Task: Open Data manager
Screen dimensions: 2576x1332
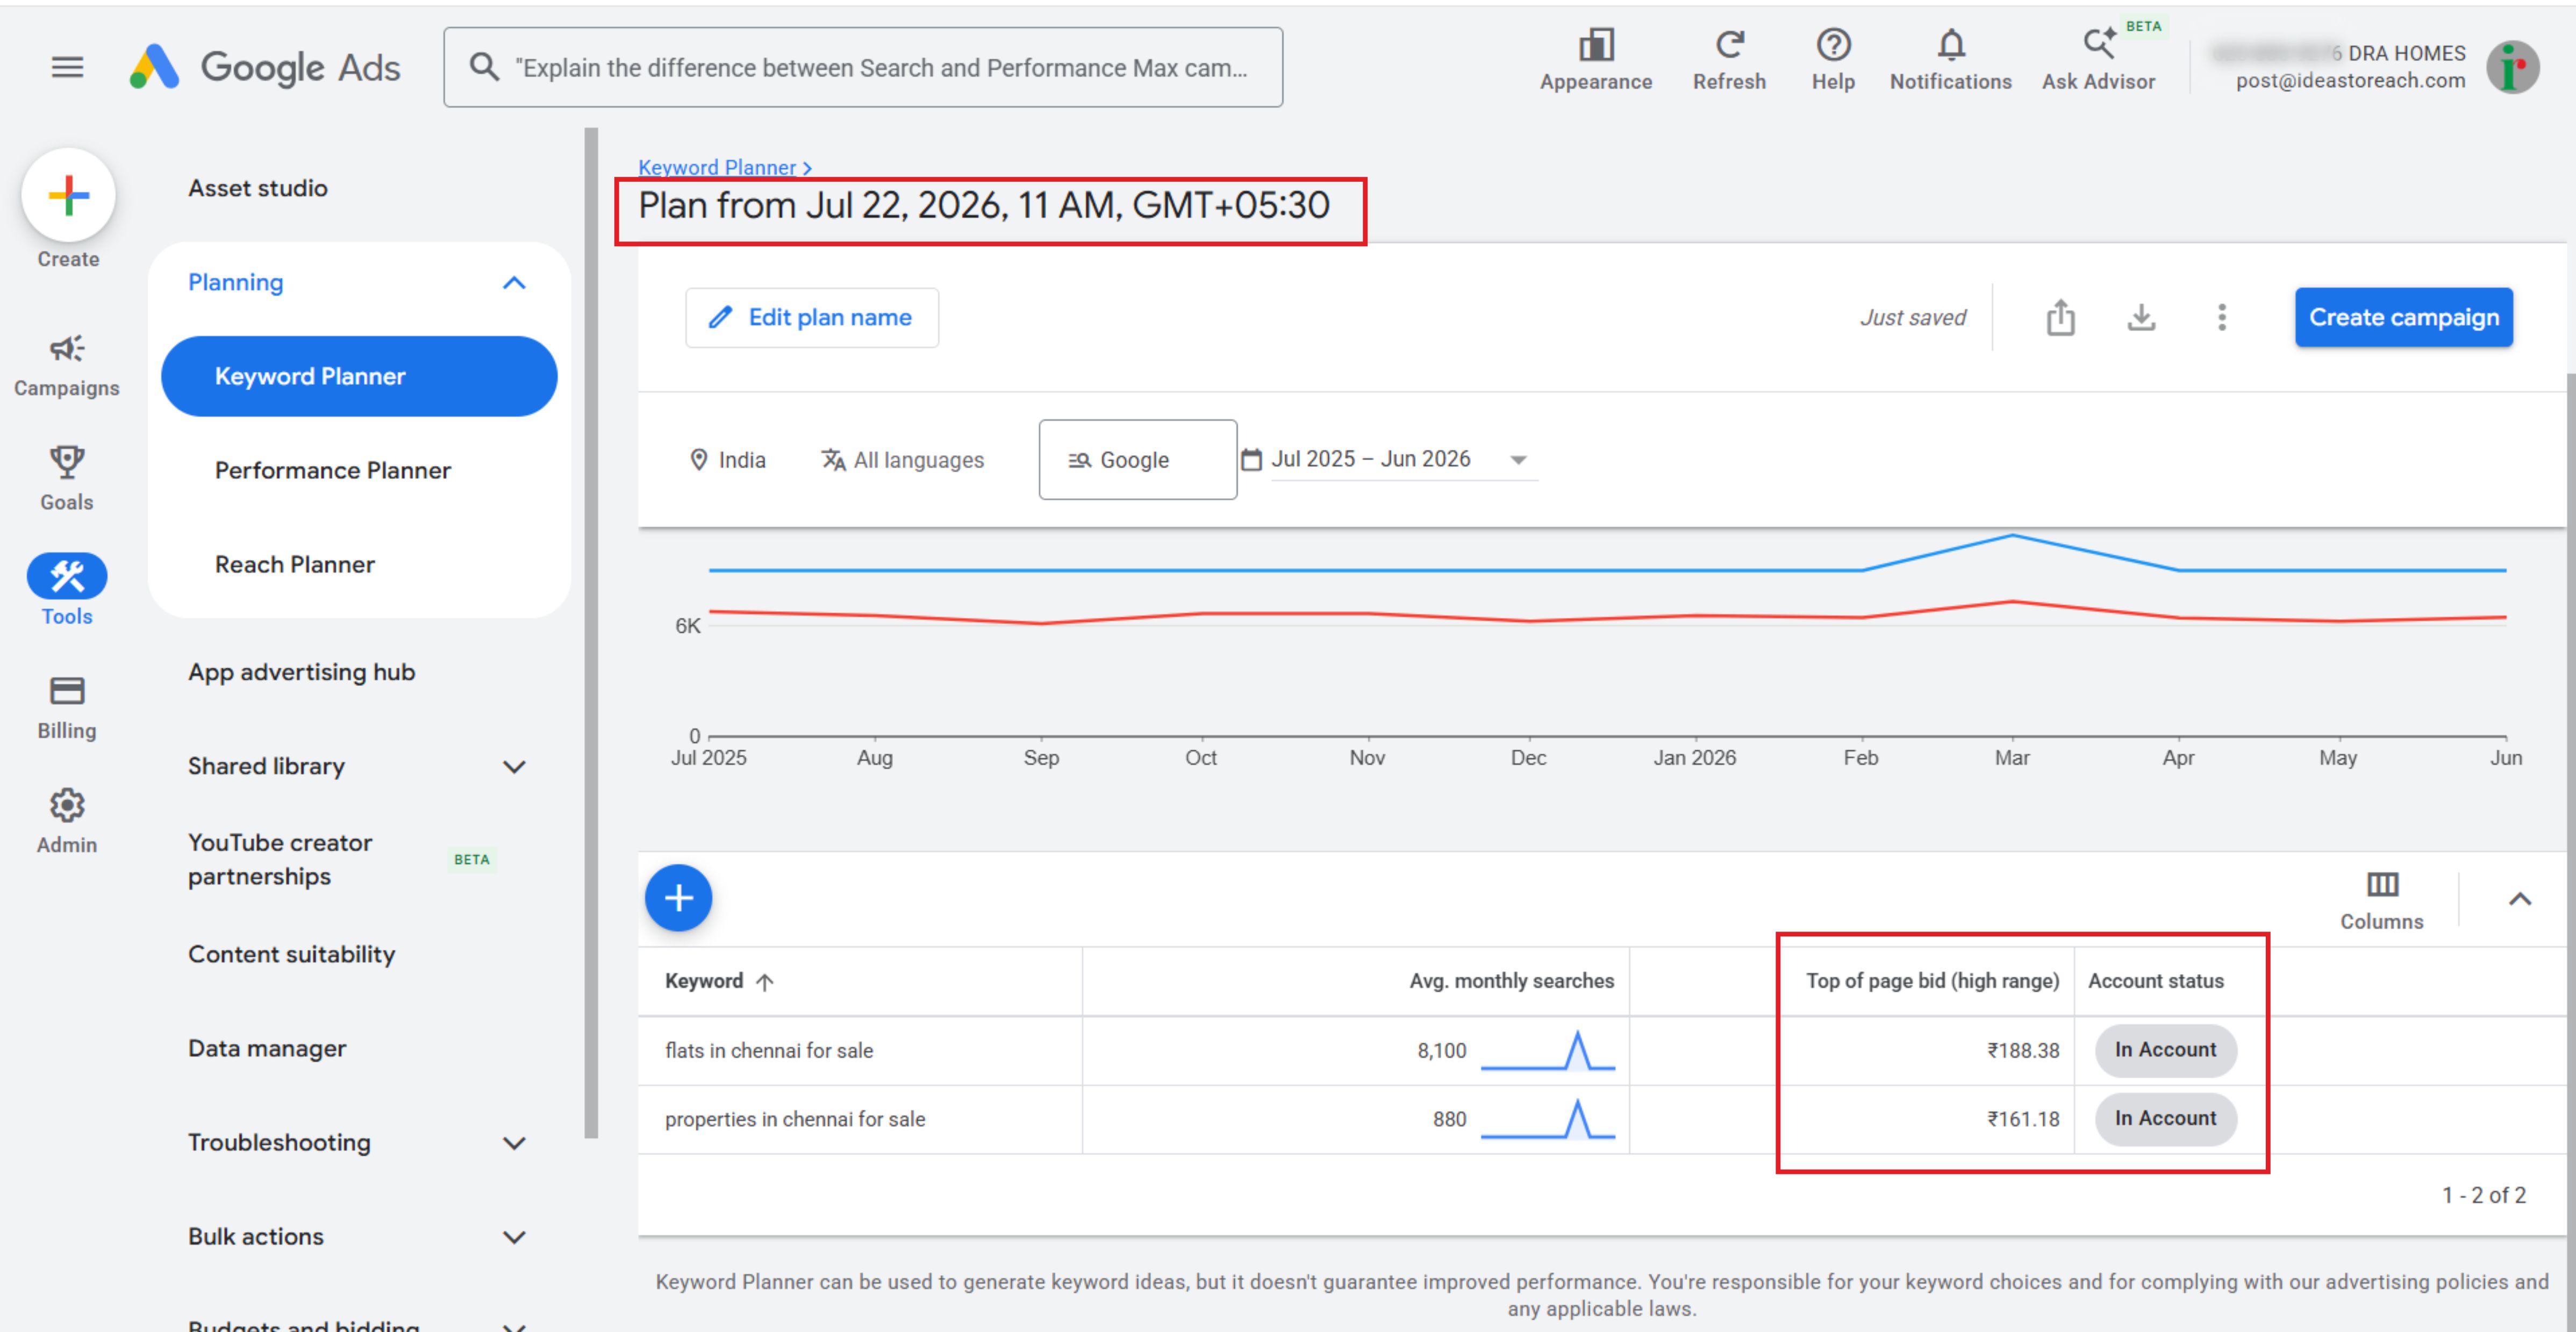Action: coord(267,1048)
